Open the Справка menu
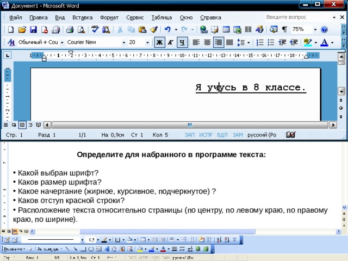Screen dimensions: 348x261 [210, 17]
